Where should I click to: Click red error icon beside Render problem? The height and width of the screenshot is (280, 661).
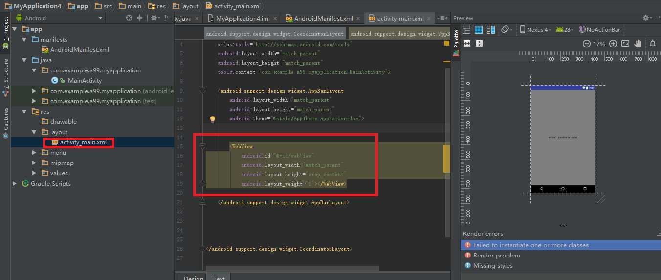coord(468,255)
